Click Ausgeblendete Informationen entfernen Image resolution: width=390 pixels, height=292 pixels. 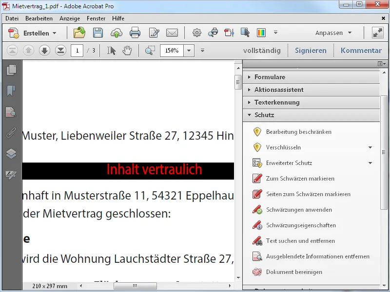311,256
